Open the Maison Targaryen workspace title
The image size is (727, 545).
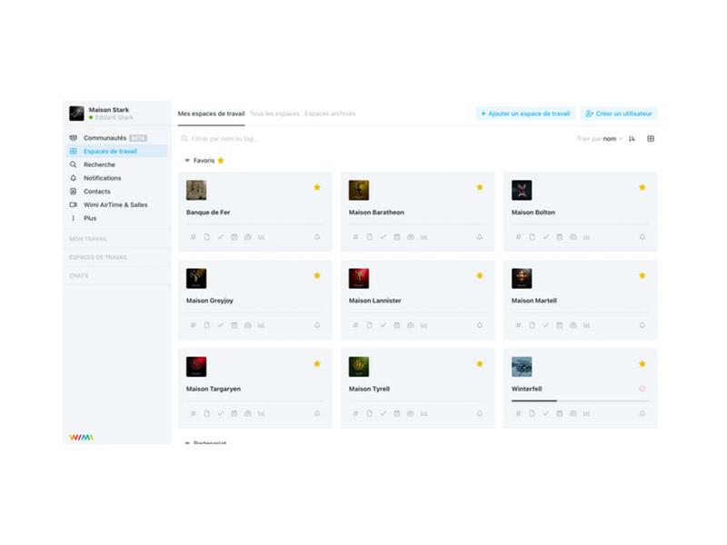(x=214, y=389)
